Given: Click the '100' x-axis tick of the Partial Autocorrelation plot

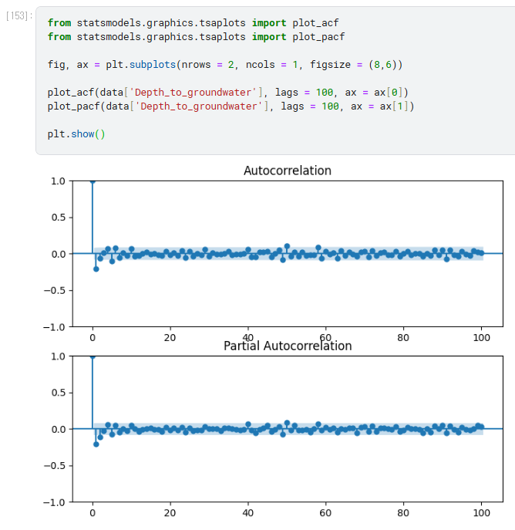Looking at the screenshot, I should [481, 513].
